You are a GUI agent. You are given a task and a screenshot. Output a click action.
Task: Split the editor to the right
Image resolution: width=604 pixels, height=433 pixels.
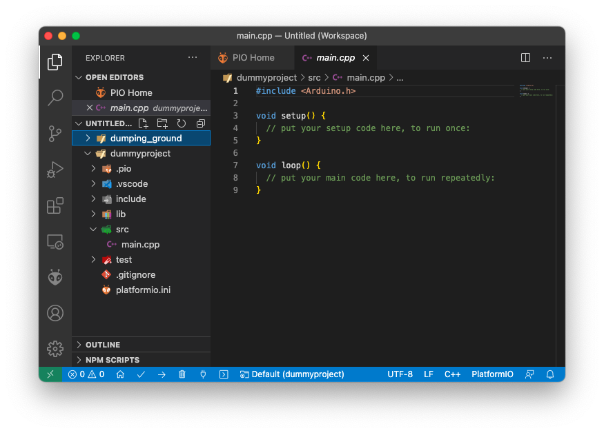click(x=525, y=58)
